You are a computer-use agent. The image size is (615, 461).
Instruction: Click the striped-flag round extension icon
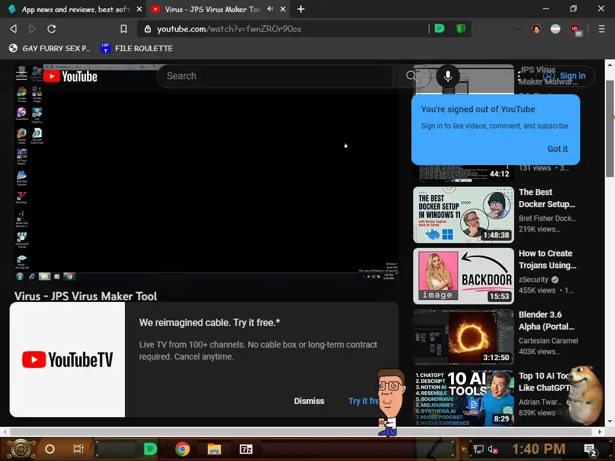click(x=556, y=29)
